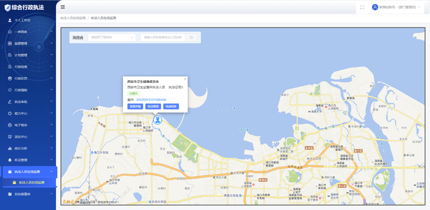Click the 执法现场 button in popup
The height and width of the screenshot is (210, 430).
click(153, 107)
